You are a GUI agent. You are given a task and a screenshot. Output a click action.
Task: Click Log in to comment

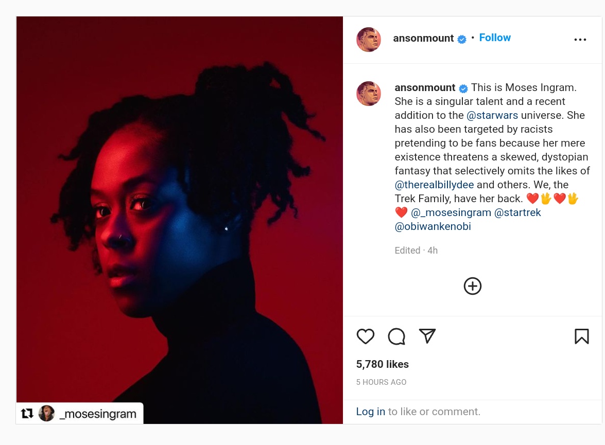[x=370, y=412]
